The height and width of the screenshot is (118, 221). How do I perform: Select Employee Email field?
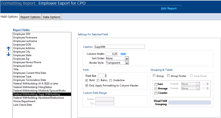tap(42, 66)
